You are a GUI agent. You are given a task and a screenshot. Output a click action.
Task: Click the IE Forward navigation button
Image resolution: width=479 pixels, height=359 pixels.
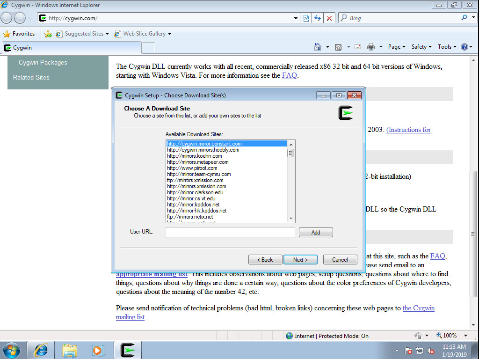click(x=20, y=18)
